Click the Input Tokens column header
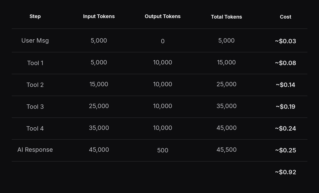The width and height of the screenshot is (319, 193). tap(99, 16)
